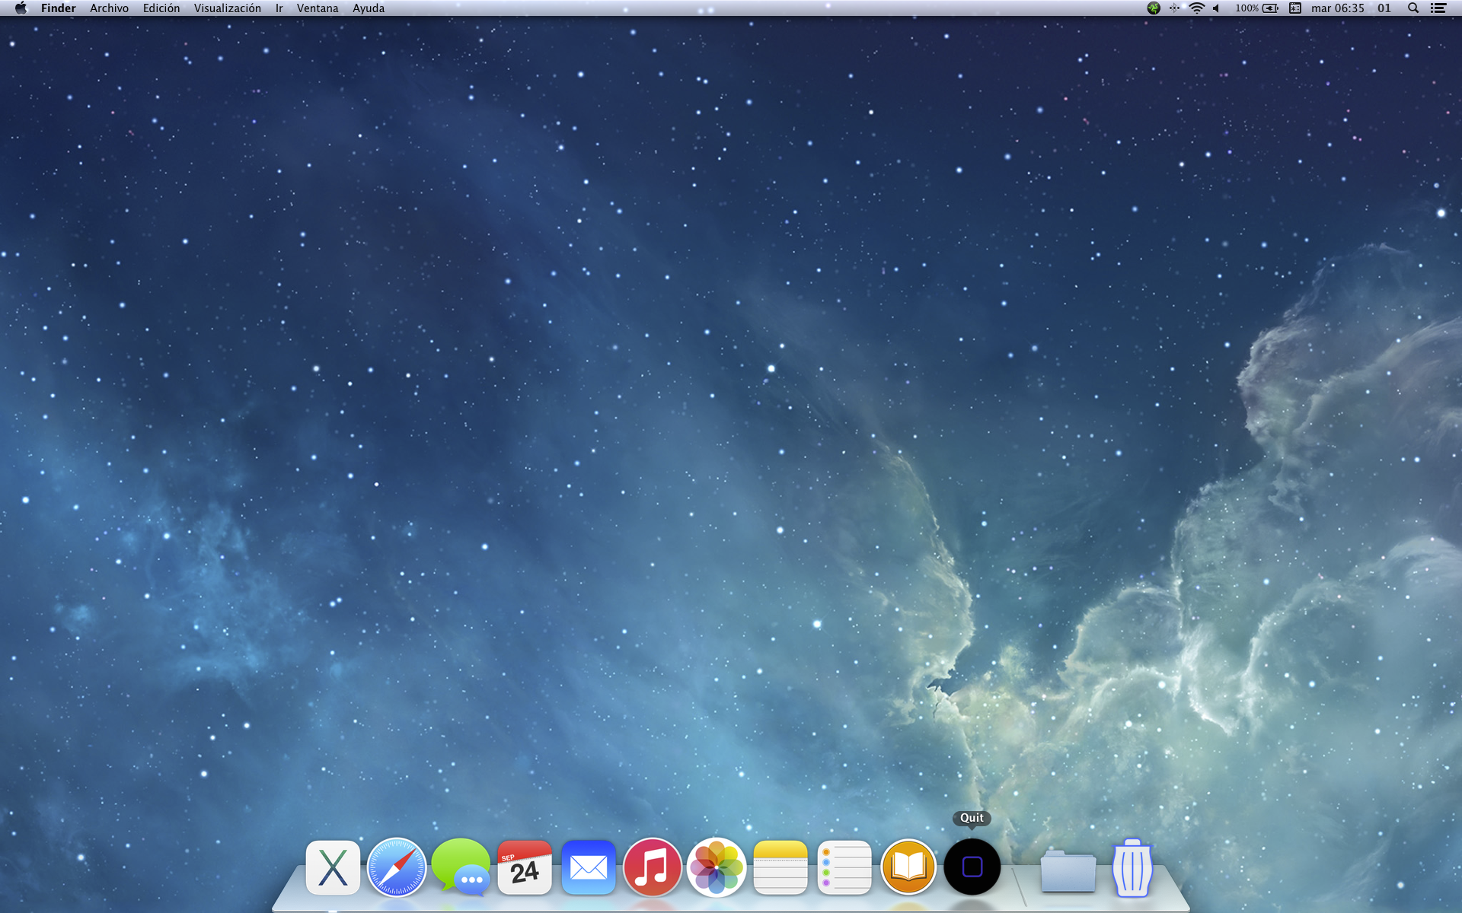Launch iBooks from the dock
Screen dimensions: 1462x913
tap(908, 867)
